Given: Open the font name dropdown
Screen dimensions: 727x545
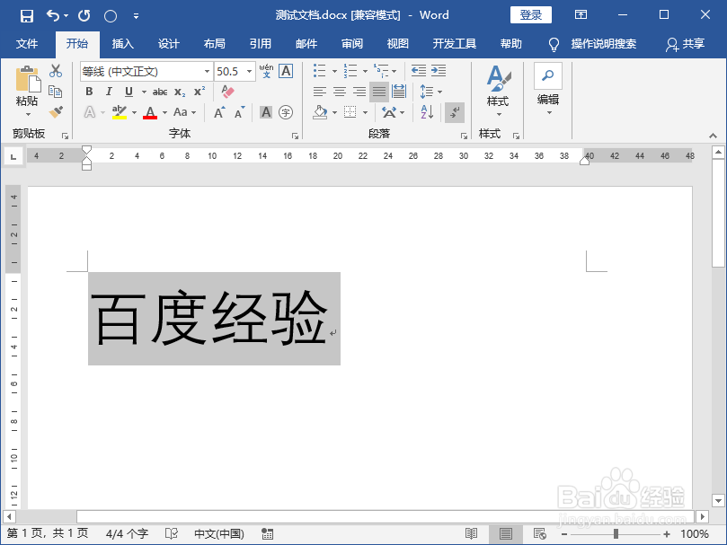Looking at the screenshot, I should (x=207, y=71).
